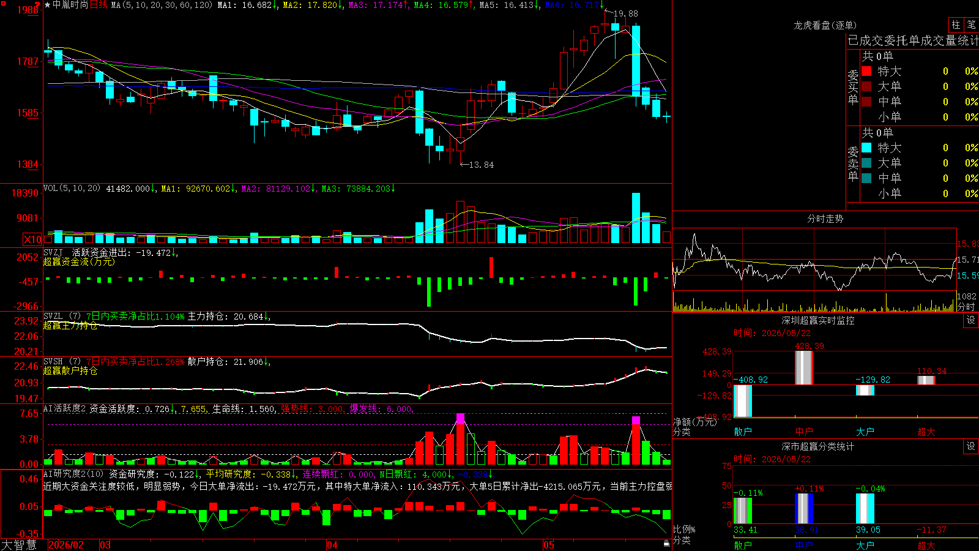
Task: Select the AI活跃度2 indicator label
Action: (65, 409)
